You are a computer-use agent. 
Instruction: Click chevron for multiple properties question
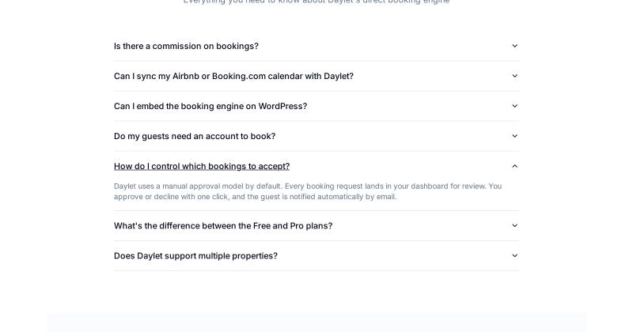[x=515, y=256]
